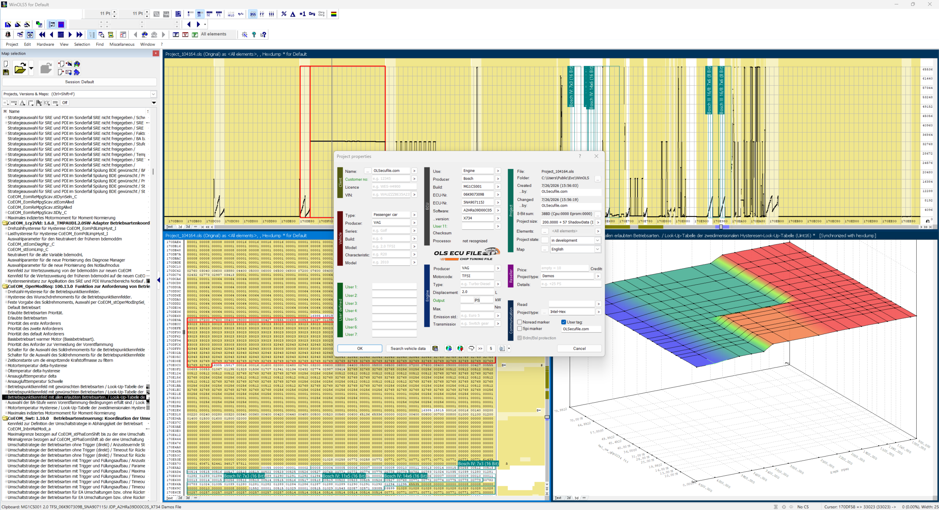Open the Project state dropdown
The height and width of the screenshot is (510, 939).
tap(598, 240)
